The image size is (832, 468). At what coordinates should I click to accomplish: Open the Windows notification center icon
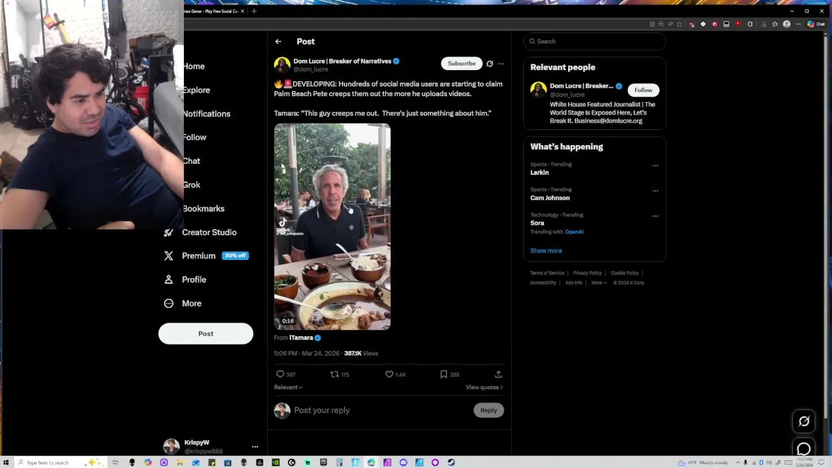[822, 463]
